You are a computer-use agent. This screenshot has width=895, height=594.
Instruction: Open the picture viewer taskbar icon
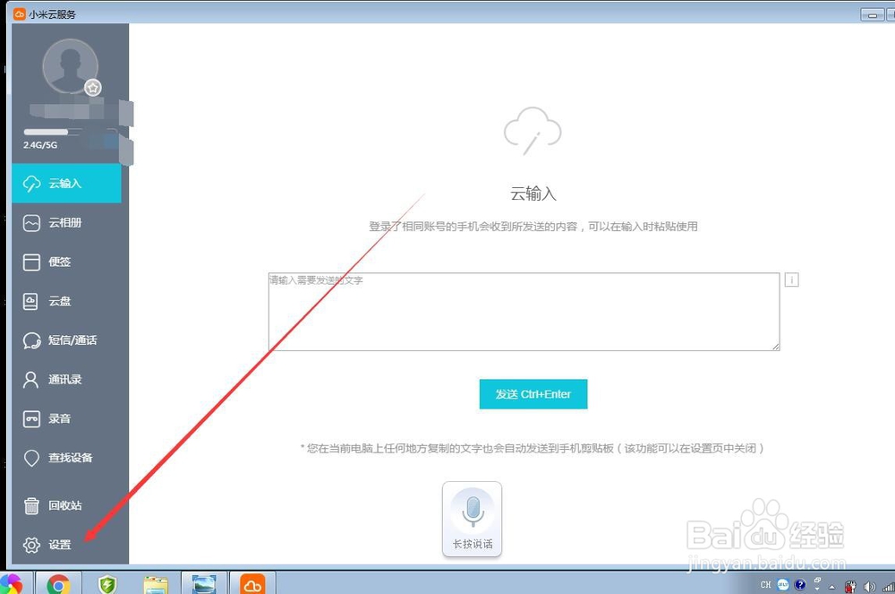(204, 584)
